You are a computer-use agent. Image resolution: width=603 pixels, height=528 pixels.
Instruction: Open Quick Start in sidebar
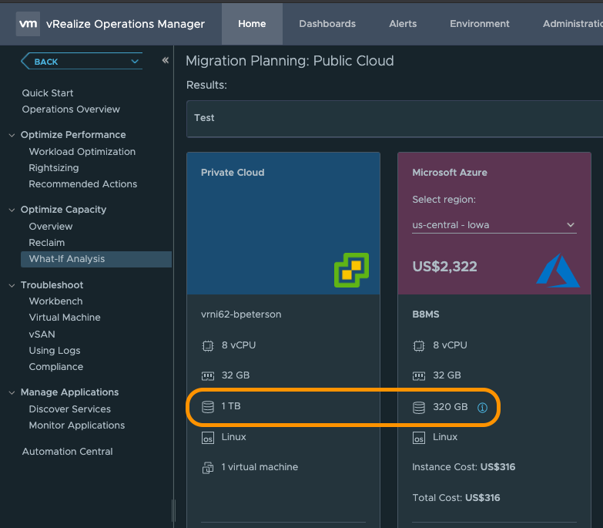tap(48, 93)
